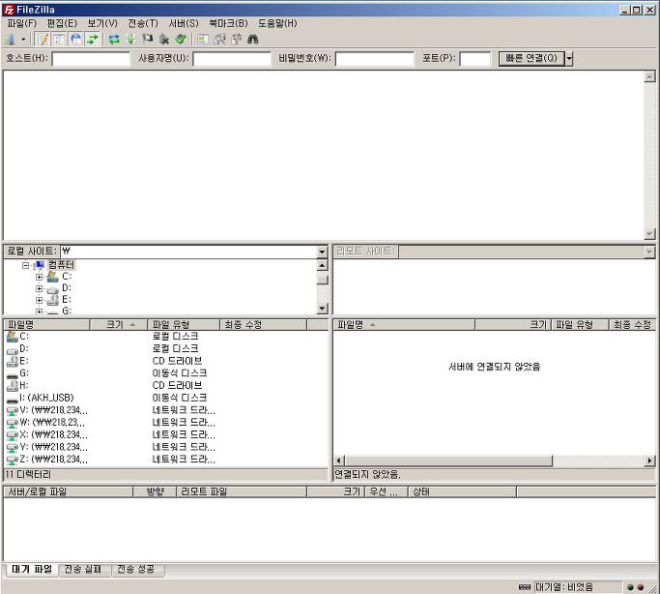Click the 빠른 연결(Q) button

click(531, 58)
